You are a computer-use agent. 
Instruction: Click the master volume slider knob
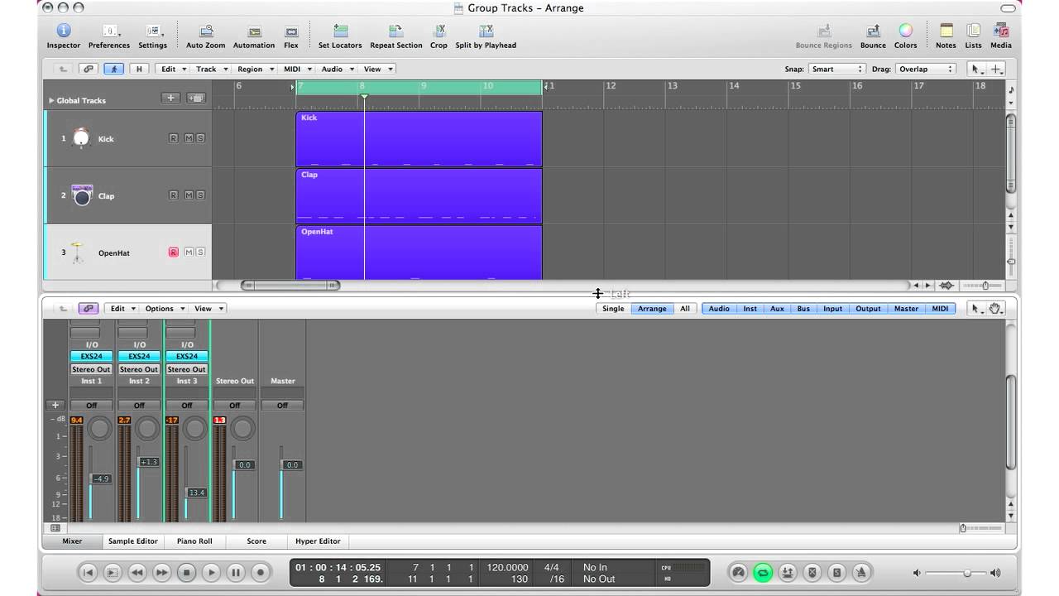tap(966, 573)
